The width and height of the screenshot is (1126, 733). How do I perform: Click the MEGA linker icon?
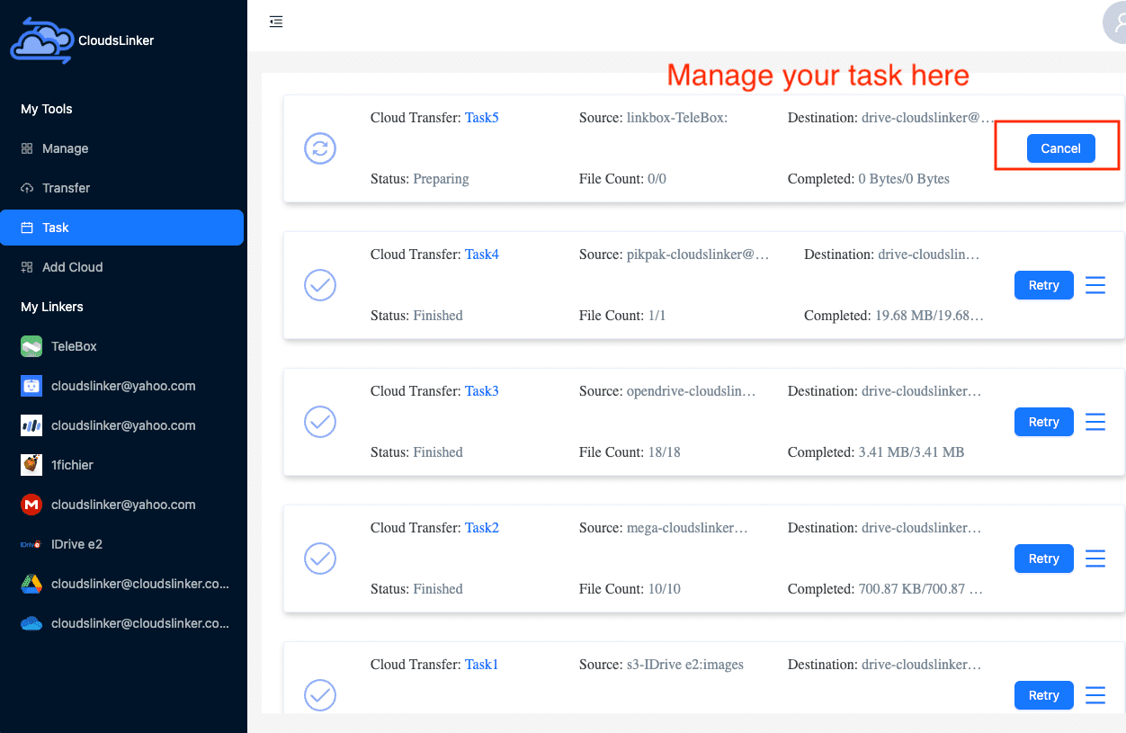click(x=31, y=505)
